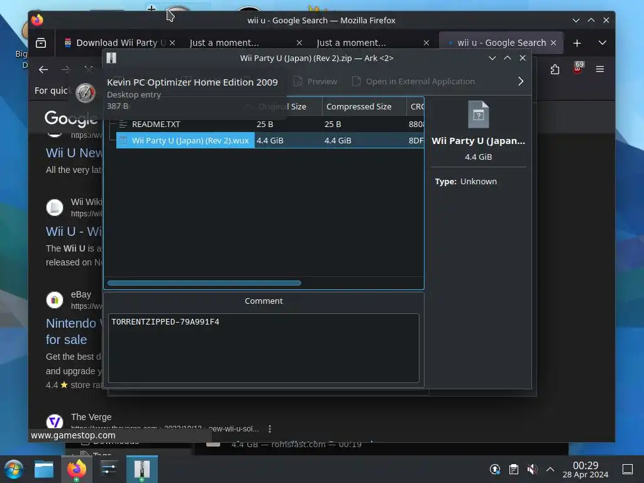Click the Ark archive taskbar icon
This screenshot has height=483, width=644.
[142, 469]
